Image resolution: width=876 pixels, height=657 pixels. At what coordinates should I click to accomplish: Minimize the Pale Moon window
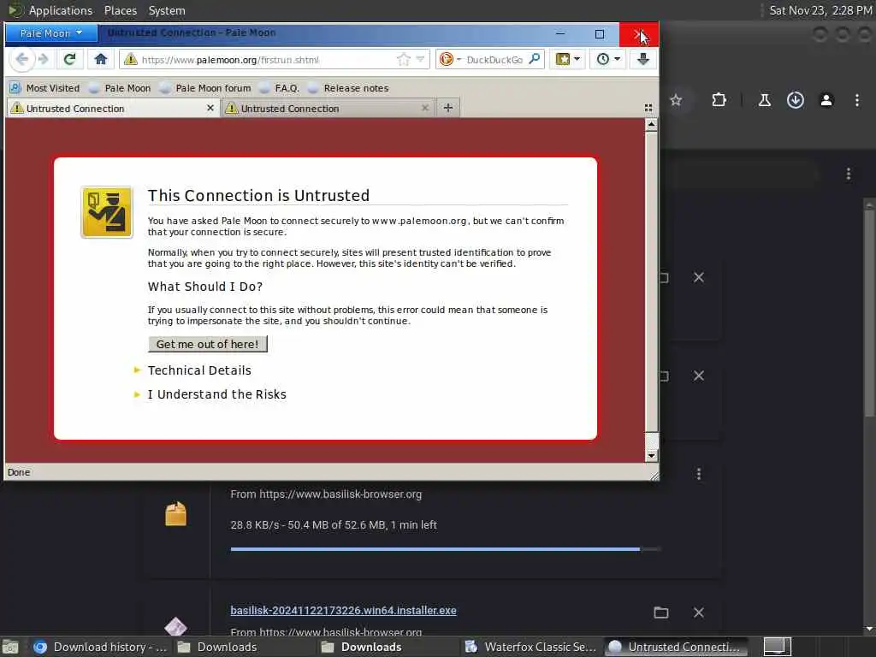click(x=560, y=33)
